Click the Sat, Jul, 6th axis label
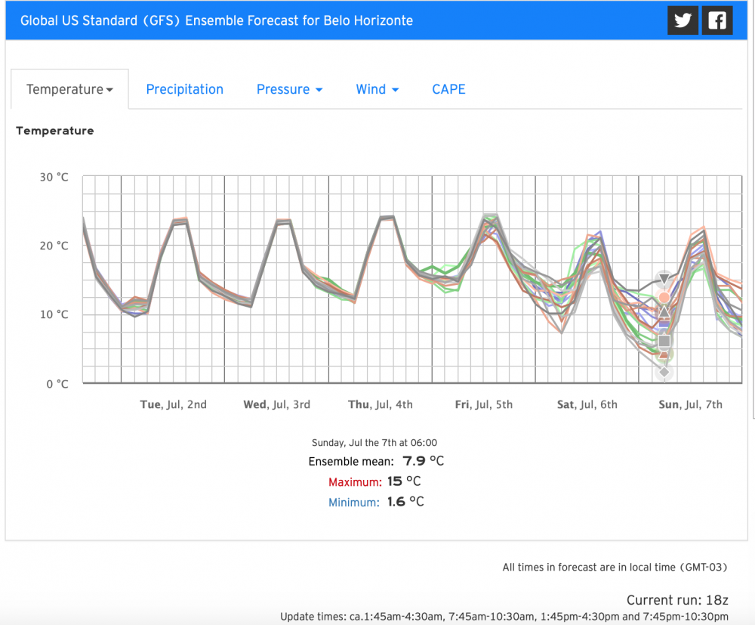 (587, 404)
